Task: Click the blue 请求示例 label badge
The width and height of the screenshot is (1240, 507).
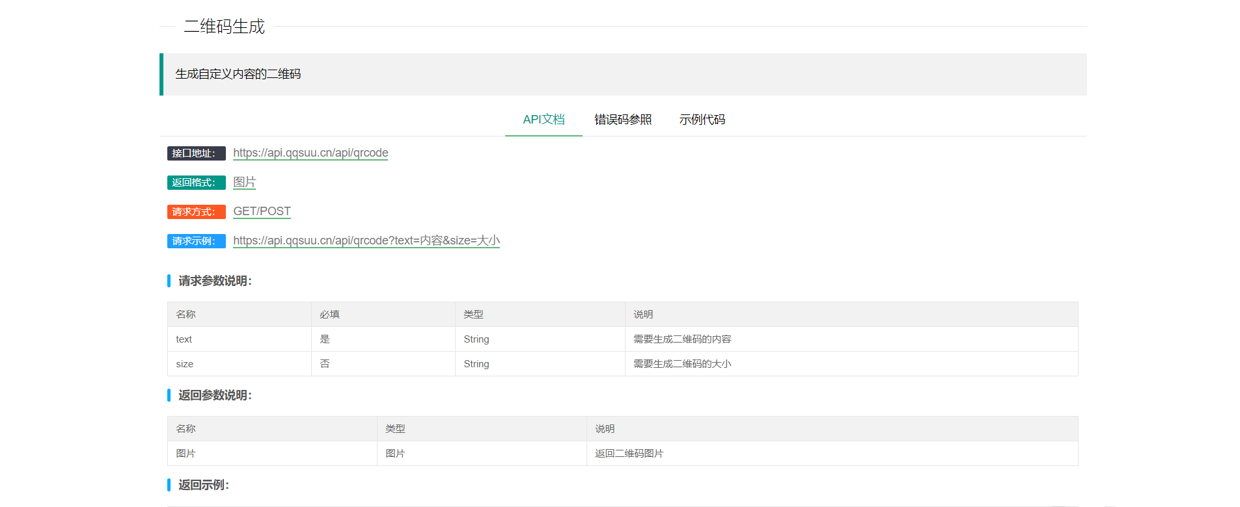Action: [x=196, y=241]
